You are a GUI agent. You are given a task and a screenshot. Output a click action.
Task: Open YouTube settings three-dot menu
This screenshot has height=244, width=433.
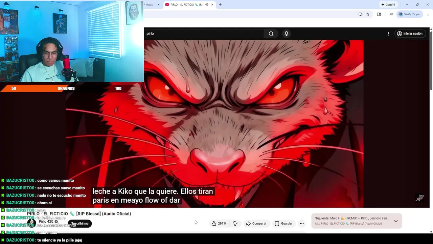(388, 34)
